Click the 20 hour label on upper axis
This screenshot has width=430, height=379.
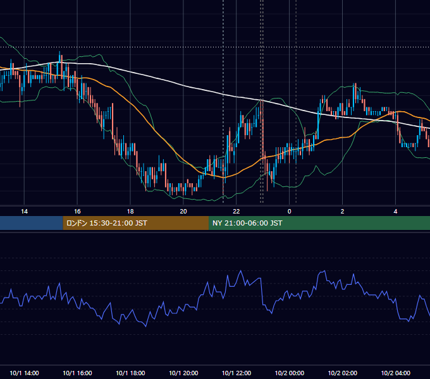point(183,212)
